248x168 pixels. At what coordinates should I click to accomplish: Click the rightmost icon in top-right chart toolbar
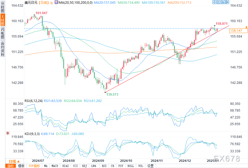(x=227, y=2)
